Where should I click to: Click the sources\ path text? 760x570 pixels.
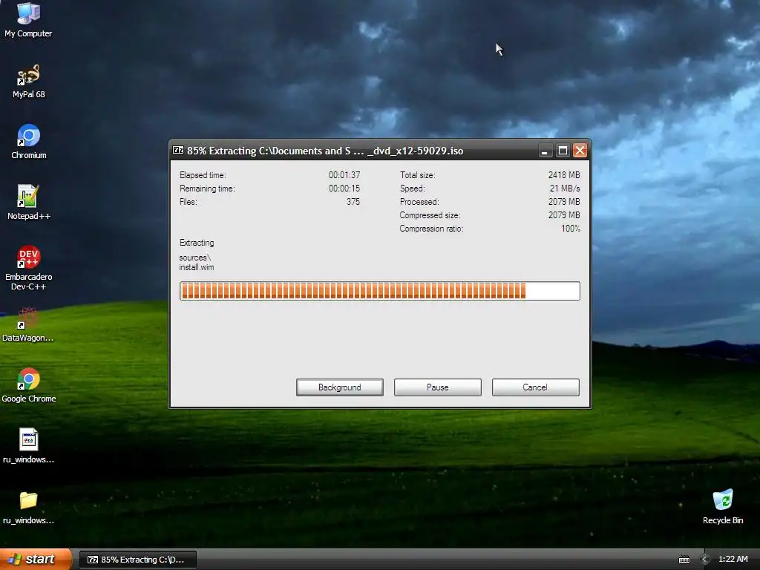[195, 258]
